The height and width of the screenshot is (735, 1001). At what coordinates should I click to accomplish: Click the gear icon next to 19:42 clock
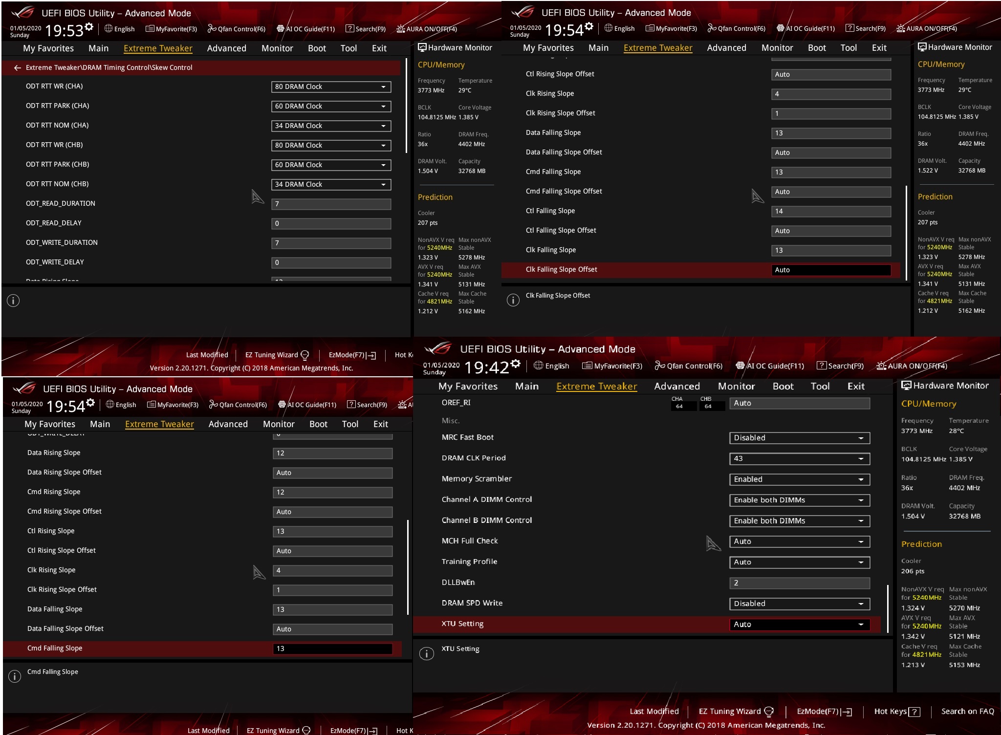[x=515, y=364]
